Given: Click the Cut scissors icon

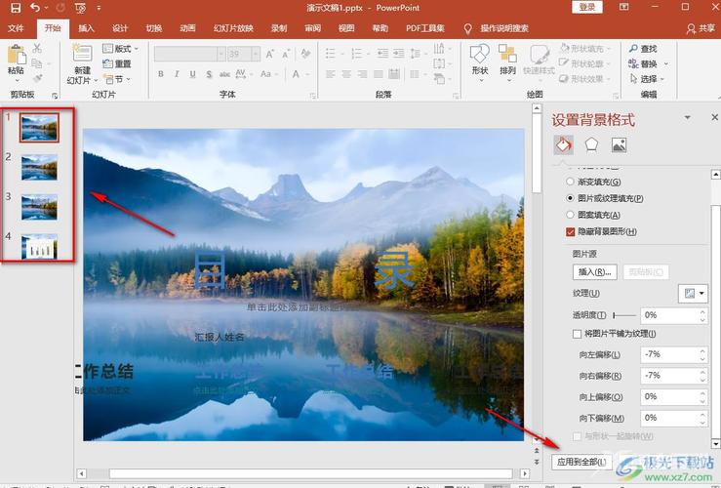Looking at the screenshot, I should tap(37, 48).
